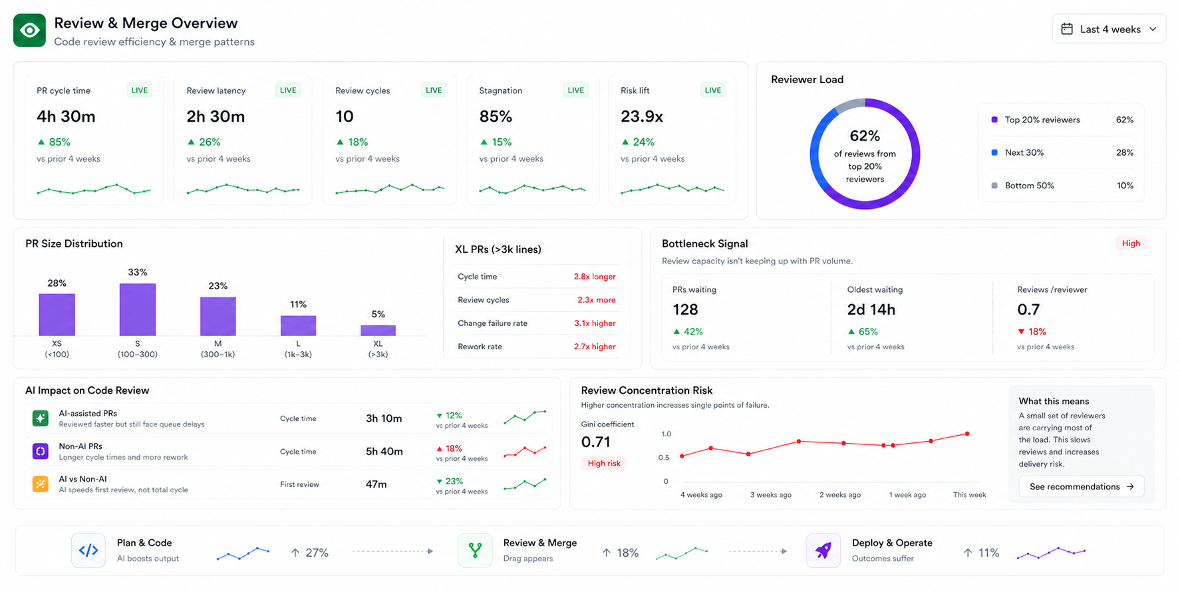The height and width of the screenshot is (590, 1180).
Task: Click the See recommendations button
Action: pyautogui.click(x=1082, y=487)
